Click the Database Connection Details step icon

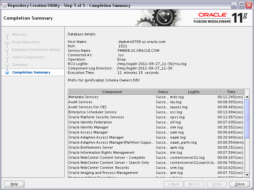pos(7,50)
